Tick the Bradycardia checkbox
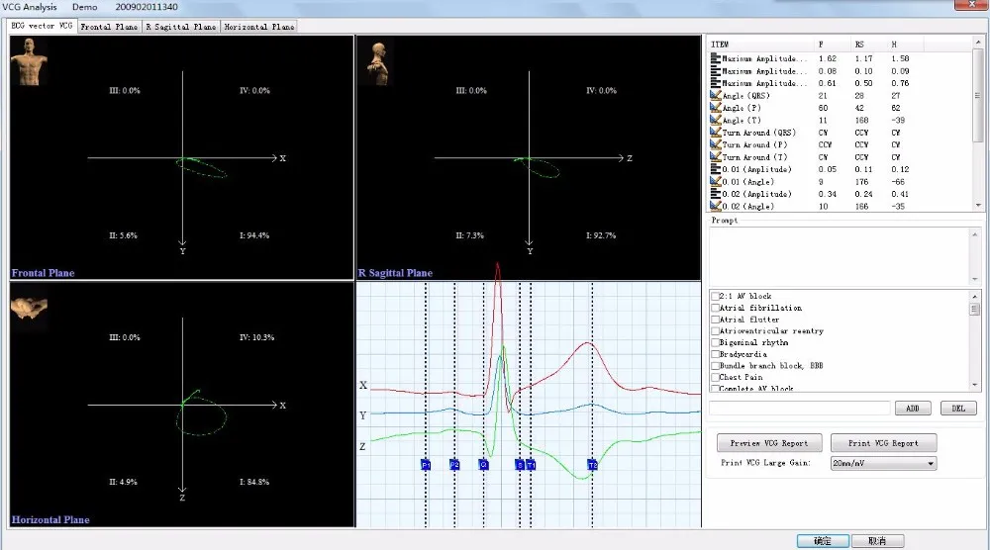990x550 pixels. pyautogui.click(x=715, y=354)
